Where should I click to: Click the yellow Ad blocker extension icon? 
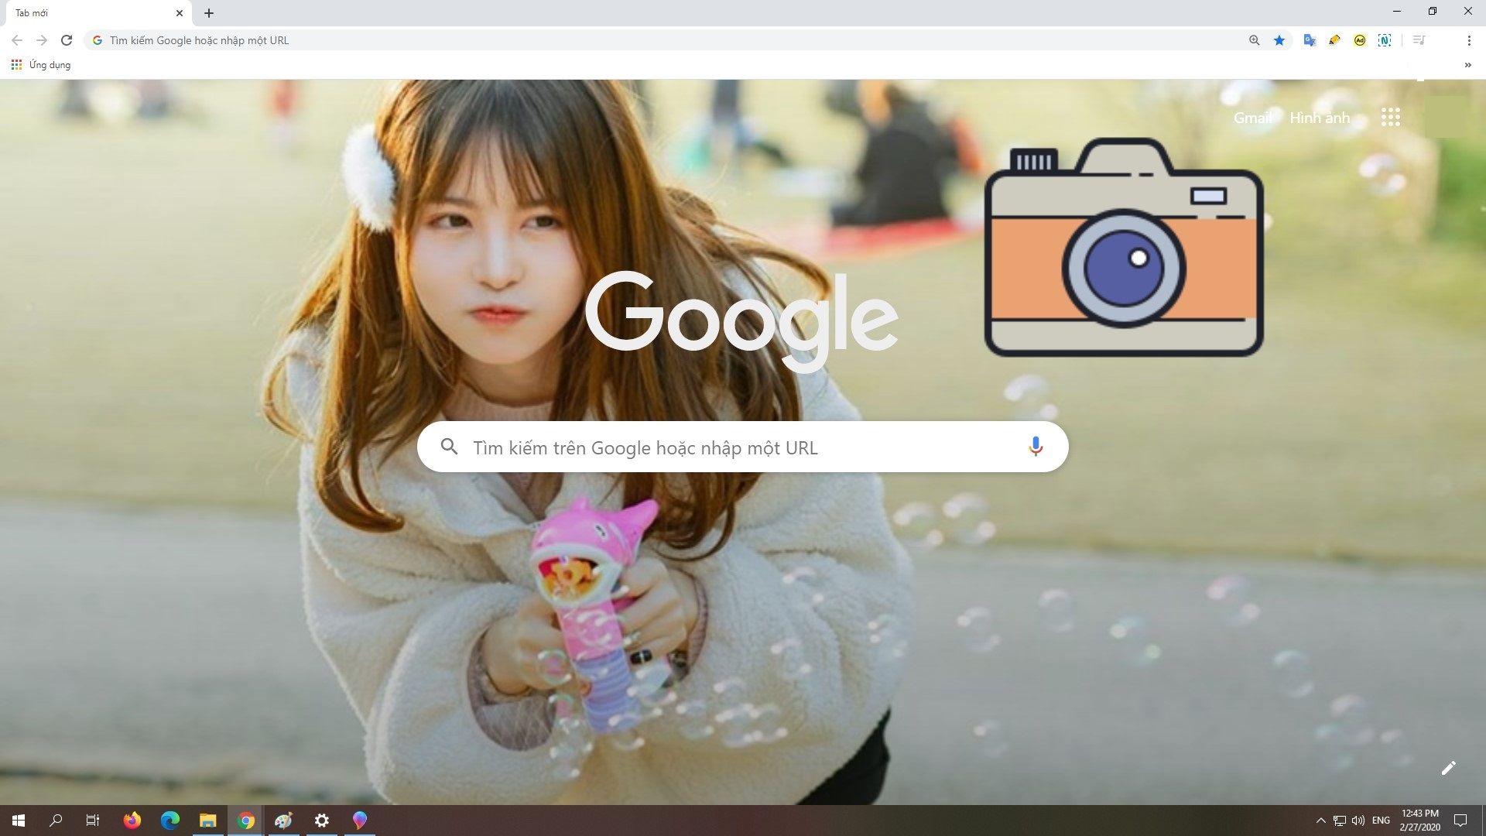point(1360,40)
